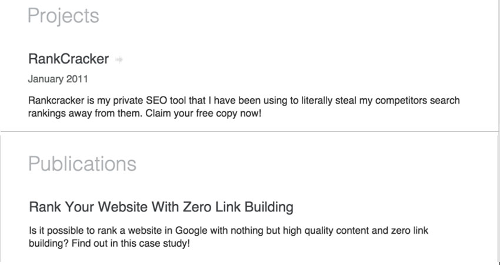
Task: Click the word 'Google' in the publication description
Action: point(191,230)
